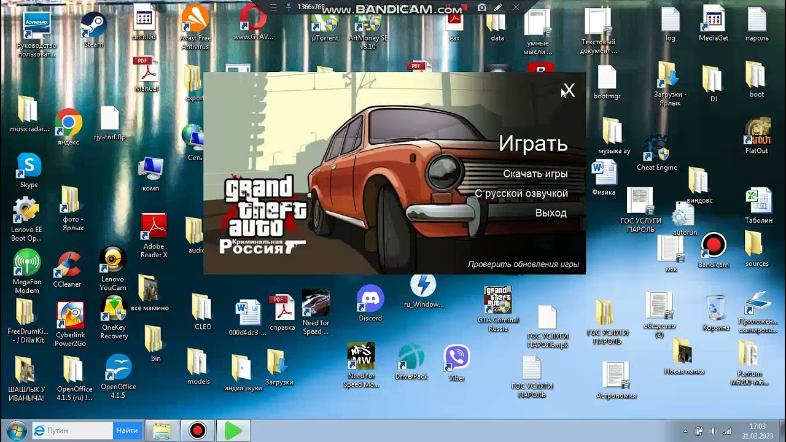Open the комп computer icon

pyautogui.click(x=150, y=174)
